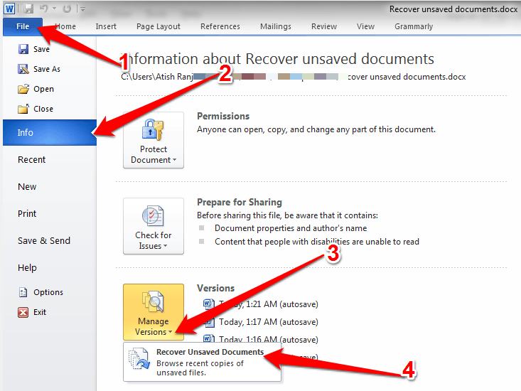Choose Save As from the backstage menu
The image size is (521, 391).
47,69
